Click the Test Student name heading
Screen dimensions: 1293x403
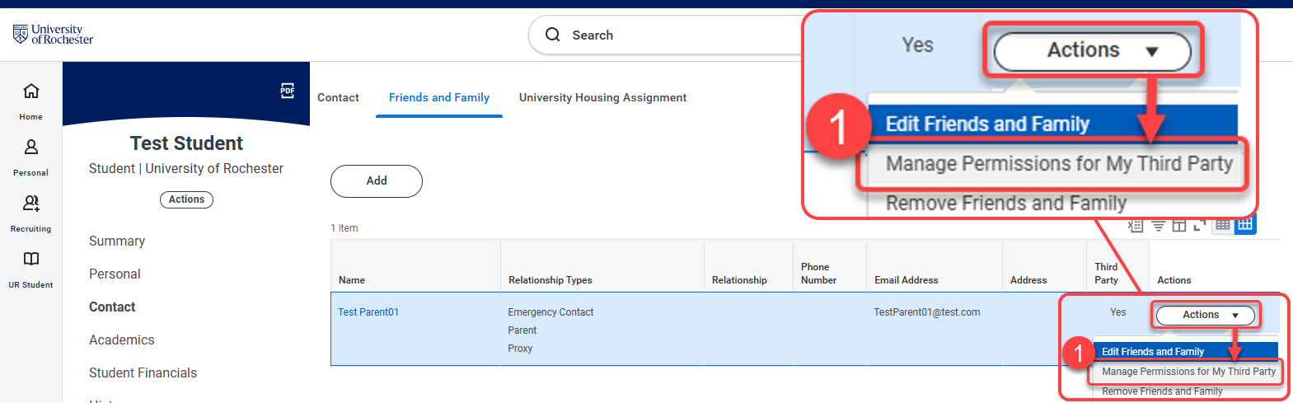coord(186,143)
